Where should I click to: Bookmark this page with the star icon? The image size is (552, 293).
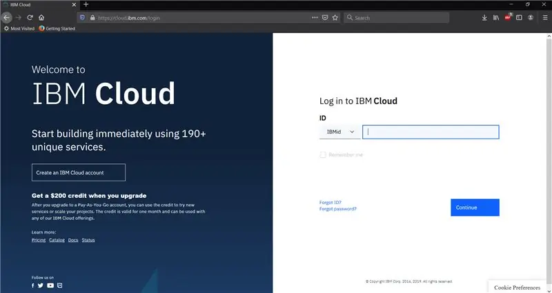click(x=335, y=18)
